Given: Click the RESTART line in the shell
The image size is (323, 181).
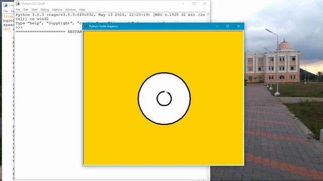Looking at the screenshot, I should (49, 32).
